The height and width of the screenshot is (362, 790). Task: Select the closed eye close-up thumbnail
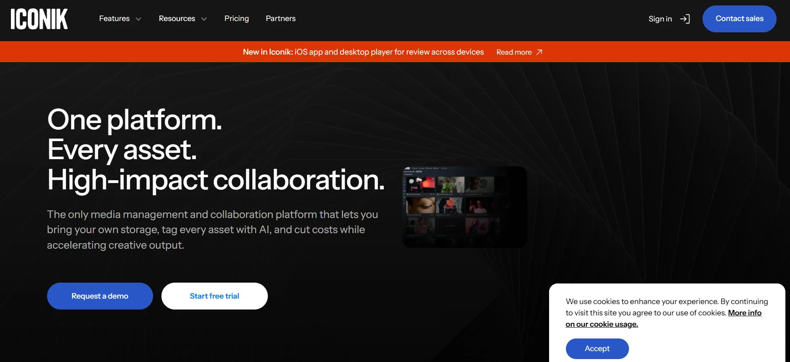[420, 205]
